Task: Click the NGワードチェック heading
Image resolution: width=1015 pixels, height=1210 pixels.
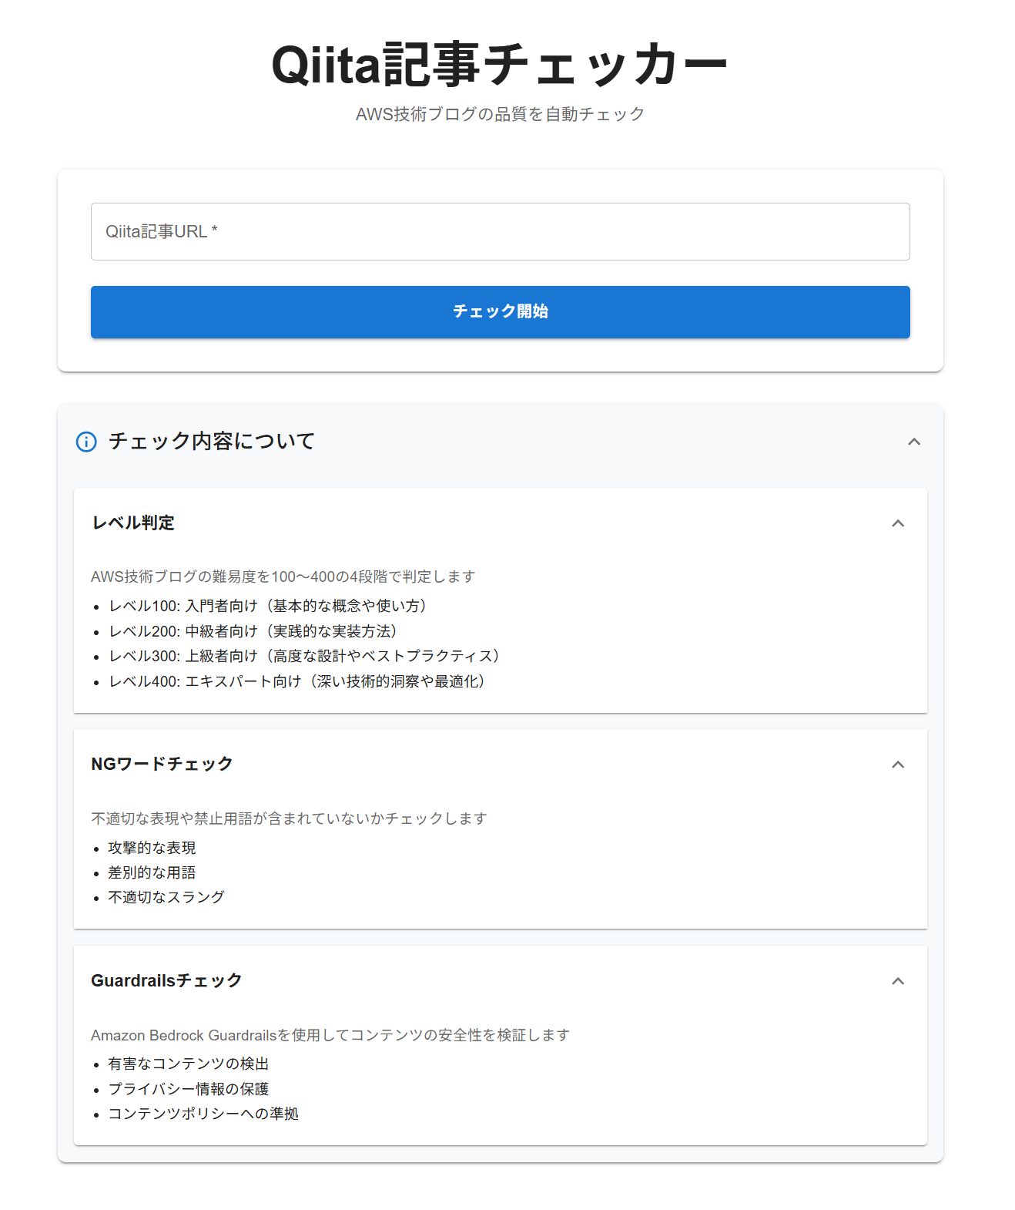Action: tap(162, 765)
